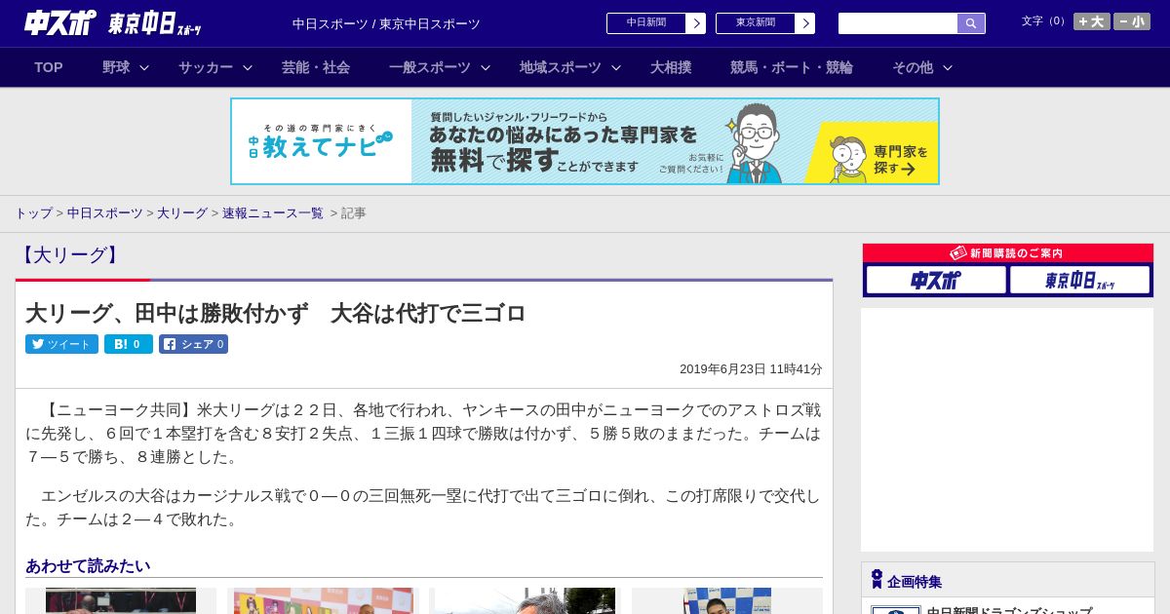Image resolution: width=1170 pixels, height=614 pixels.
Task: Click the Hatena B! bookmark button
Action: tap(129, 344)
